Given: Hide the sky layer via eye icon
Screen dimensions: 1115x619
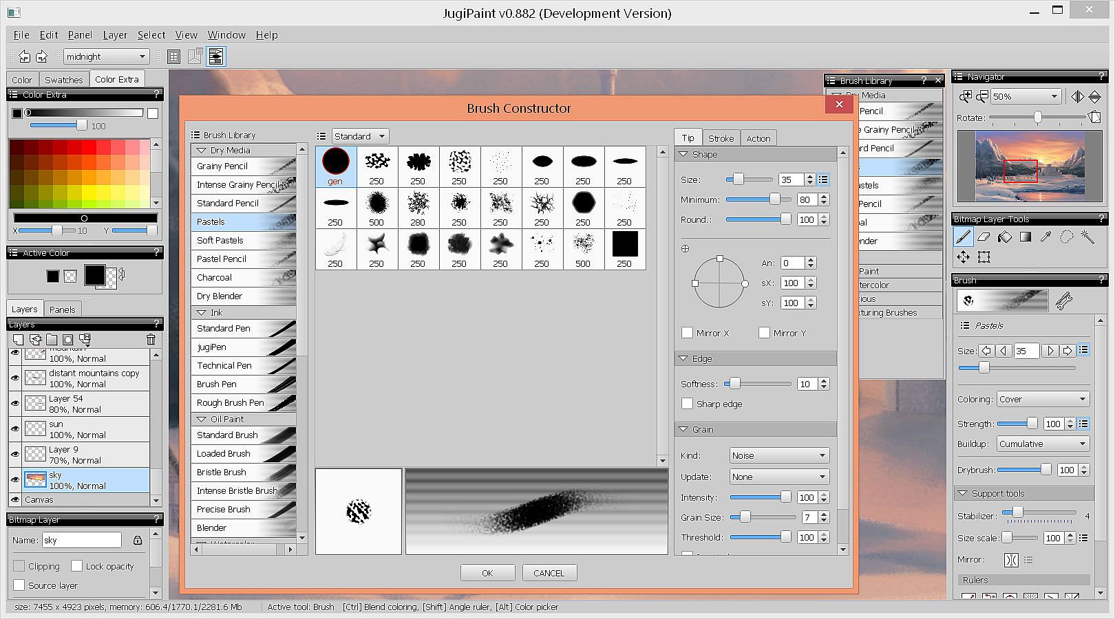Looking at the screenshot, I should (15, 479).
